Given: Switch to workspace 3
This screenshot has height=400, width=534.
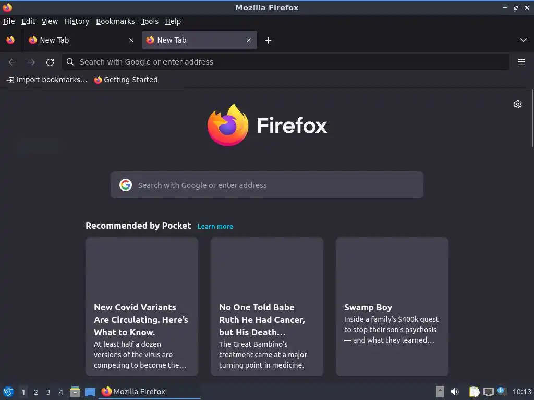Looking at the screenshot, I should [x=48, y=392].
